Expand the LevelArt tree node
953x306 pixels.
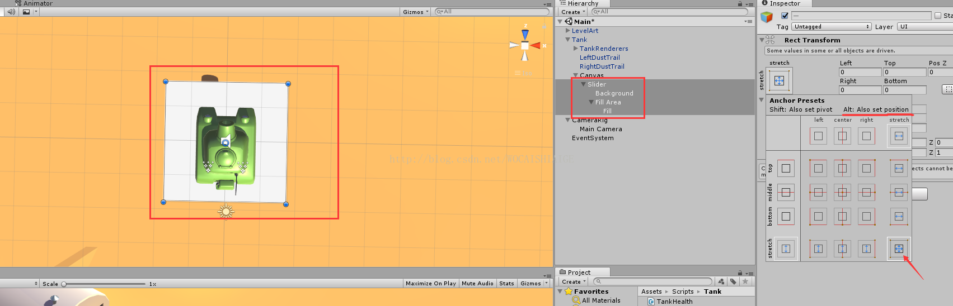click(568, 31)
